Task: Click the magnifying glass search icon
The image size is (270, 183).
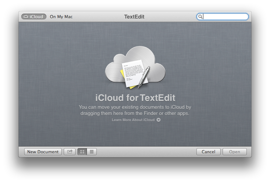Action: click(200, 17)
